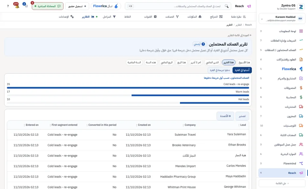Open the tasks checklist icon with badge 2

(26, 6)
